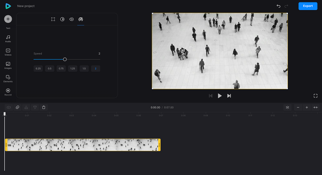
Task: Click the 0:00.00 current time display
Action: 155,107
